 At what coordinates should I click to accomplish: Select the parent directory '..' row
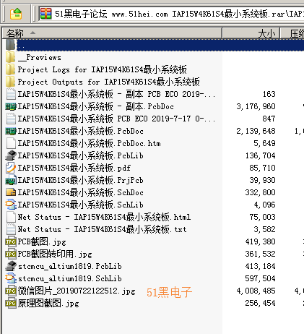pyautogui.click(x=155, y=45)
